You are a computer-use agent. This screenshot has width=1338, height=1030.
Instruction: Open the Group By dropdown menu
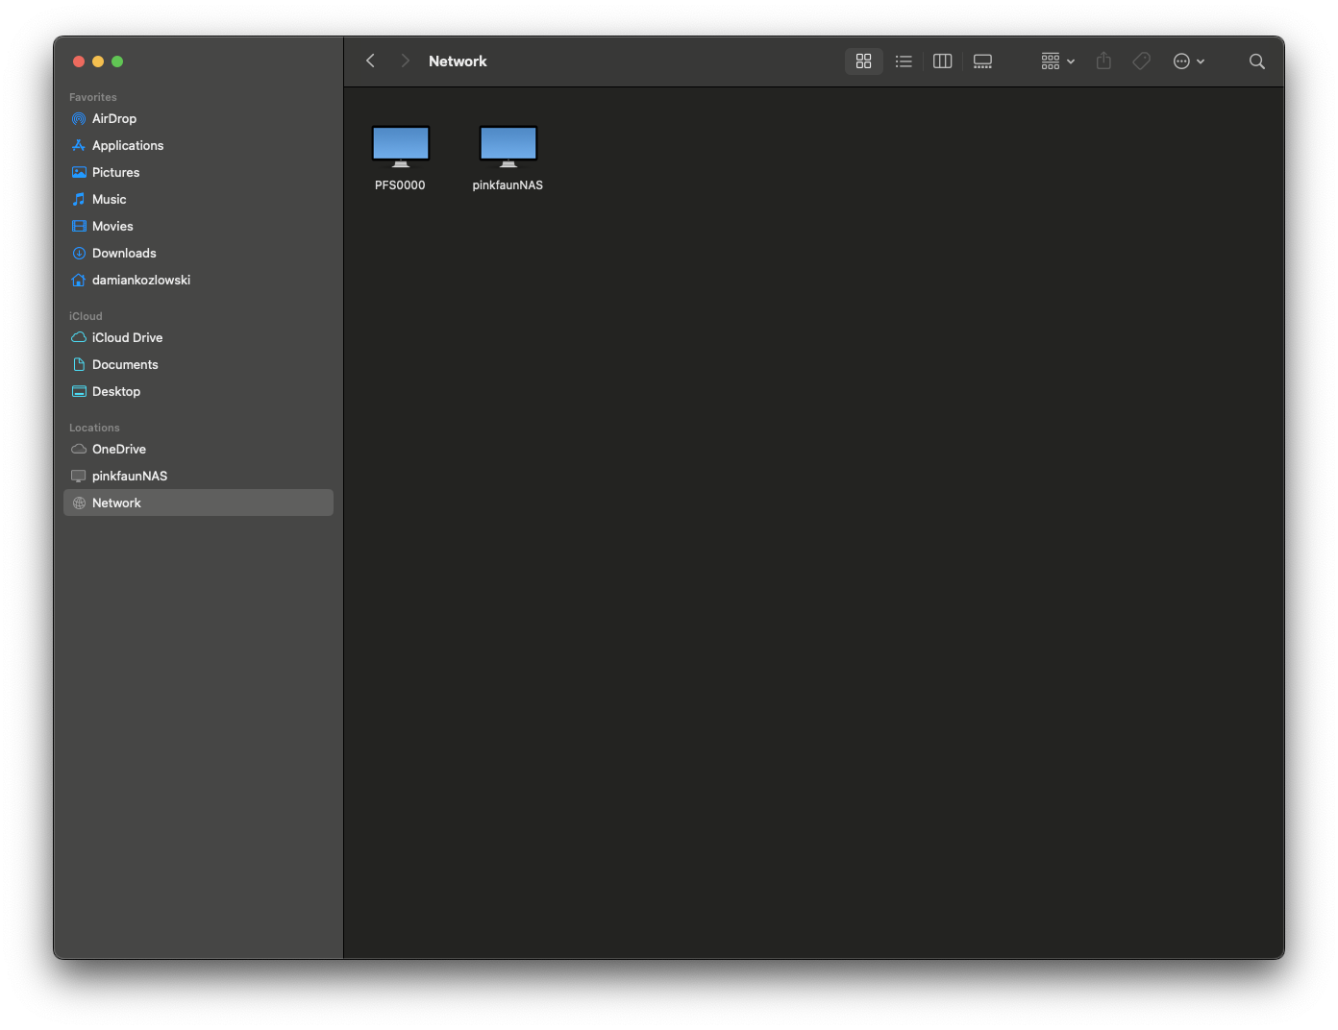pyautogui.click(x=1057, y=61)
